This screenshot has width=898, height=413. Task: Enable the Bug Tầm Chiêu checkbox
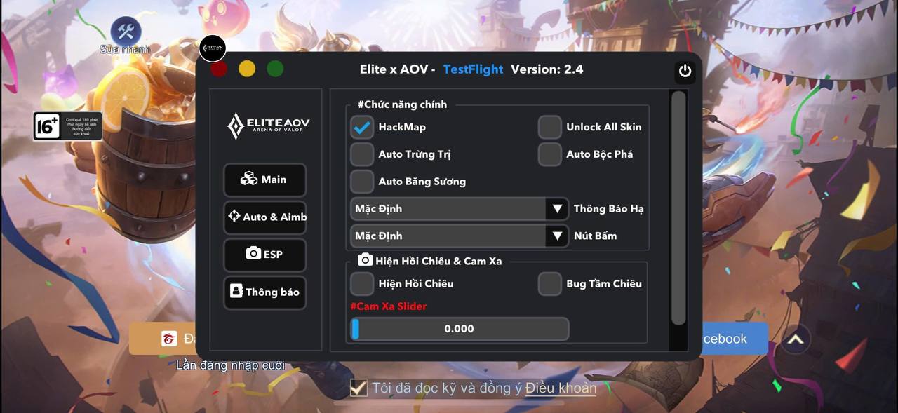(550, 284)
